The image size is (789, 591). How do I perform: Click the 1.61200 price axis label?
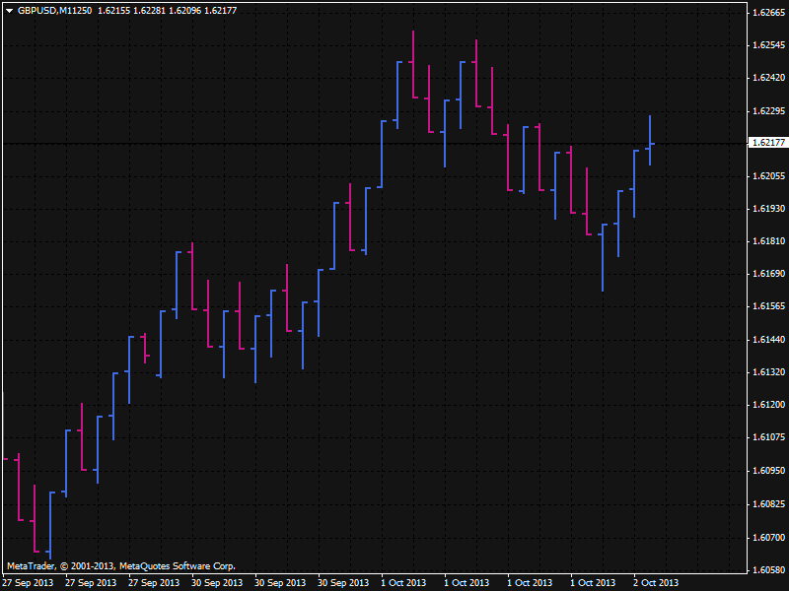[x=768, y=405]
